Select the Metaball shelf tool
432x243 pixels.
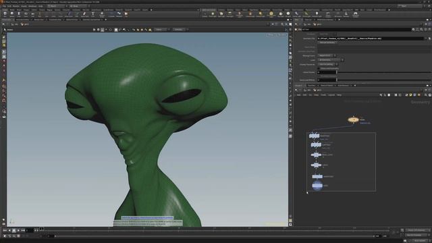(119, 13)
